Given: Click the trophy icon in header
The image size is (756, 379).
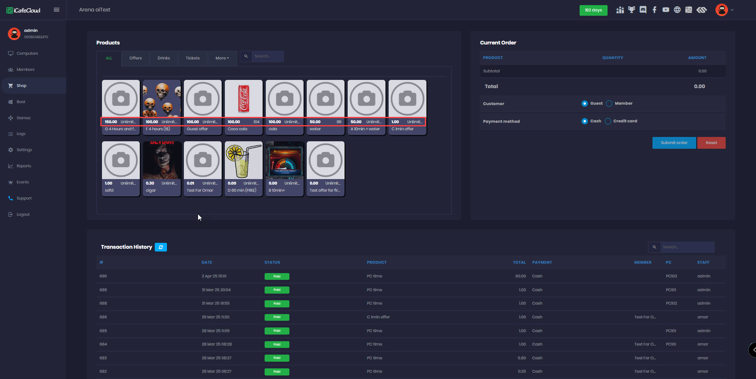Looking at the screenshot, I should [632, 10].
